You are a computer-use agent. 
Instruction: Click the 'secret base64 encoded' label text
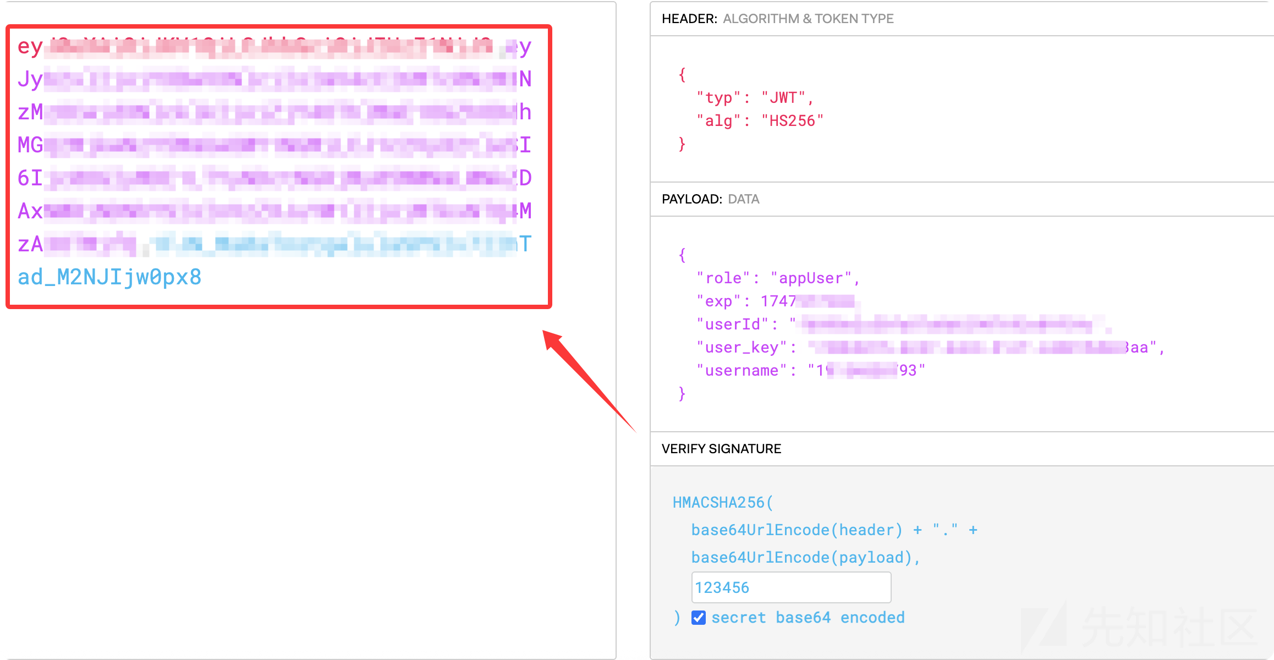point(808,618)
